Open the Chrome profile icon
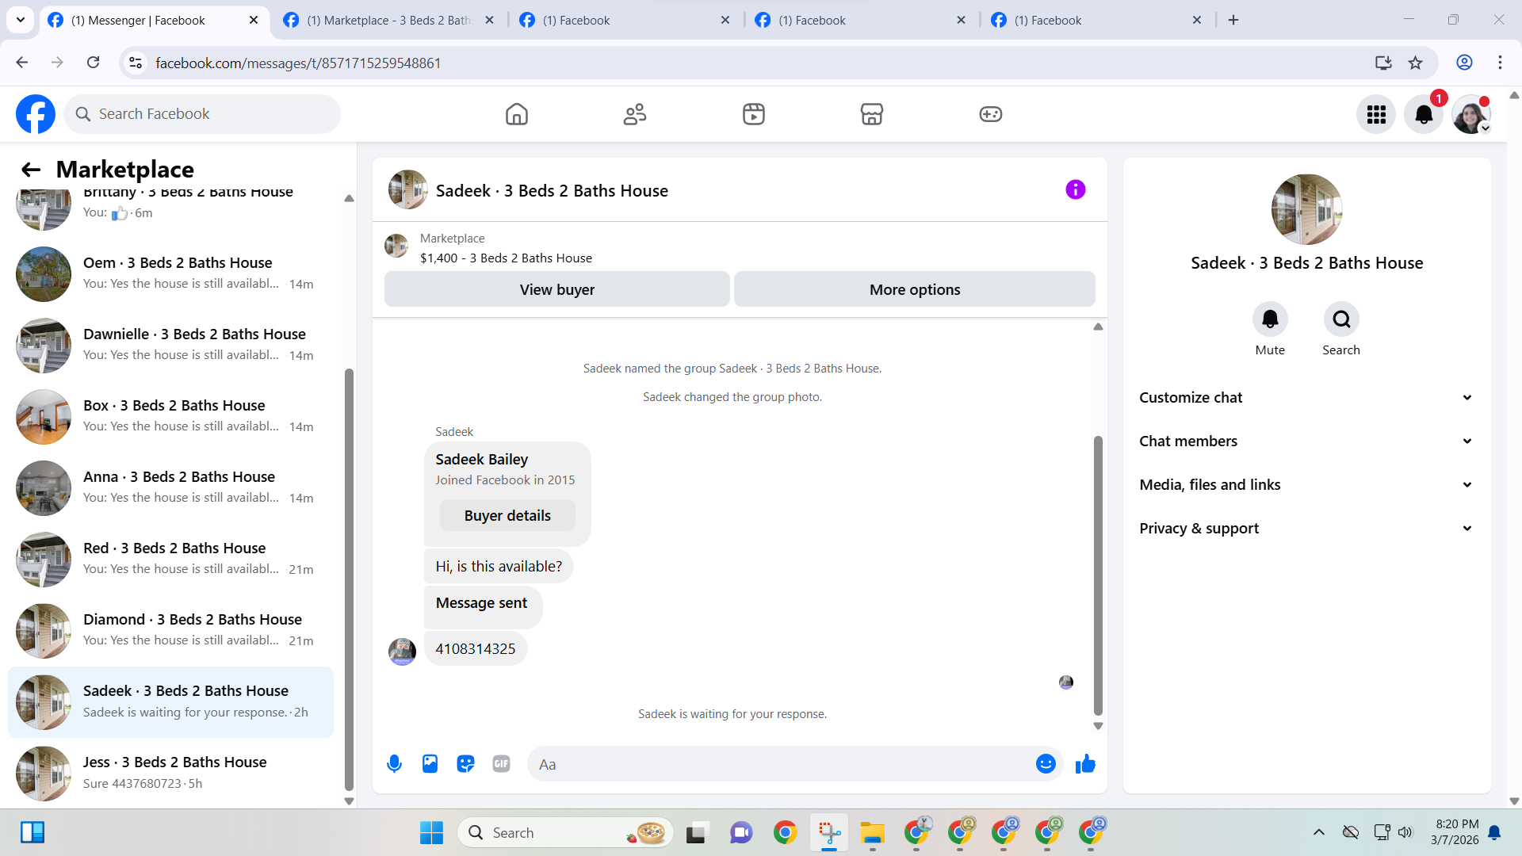 (1464, 63)
